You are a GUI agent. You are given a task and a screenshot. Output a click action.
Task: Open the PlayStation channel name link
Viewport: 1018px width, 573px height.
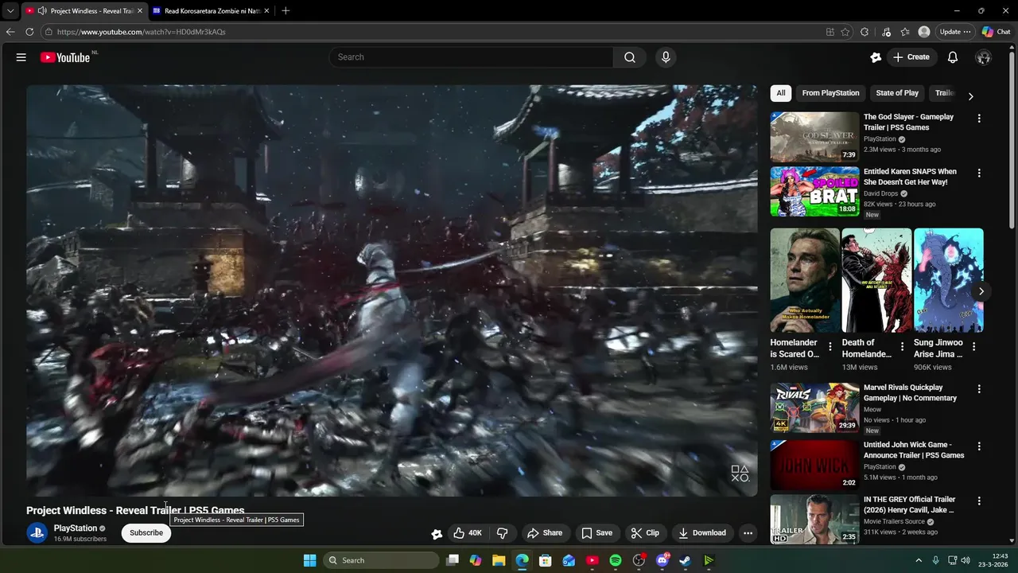pos(76,528)
